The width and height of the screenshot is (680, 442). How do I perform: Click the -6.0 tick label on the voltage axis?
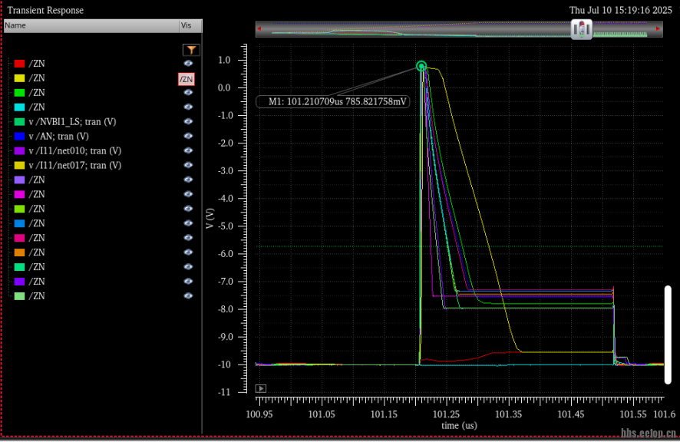(x=224, y=254)
